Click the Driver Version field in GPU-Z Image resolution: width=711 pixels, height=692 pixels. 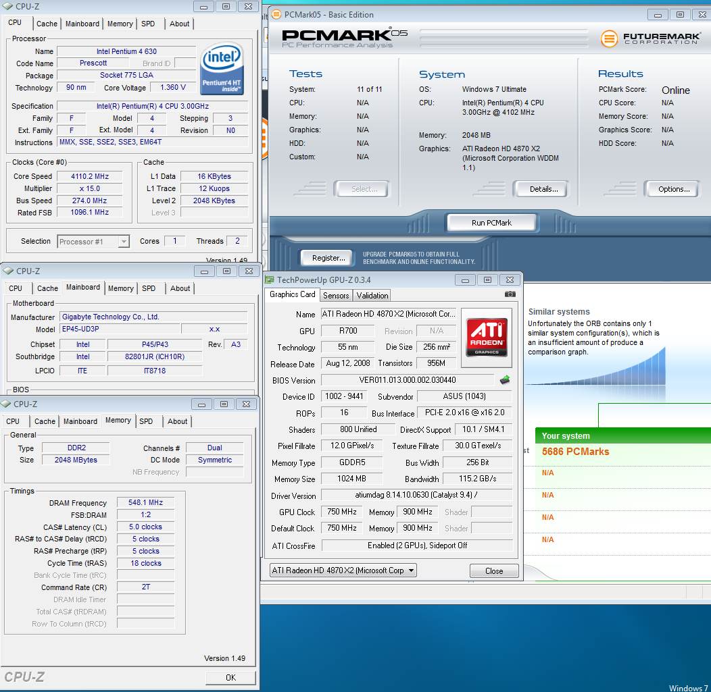[416, 495]
